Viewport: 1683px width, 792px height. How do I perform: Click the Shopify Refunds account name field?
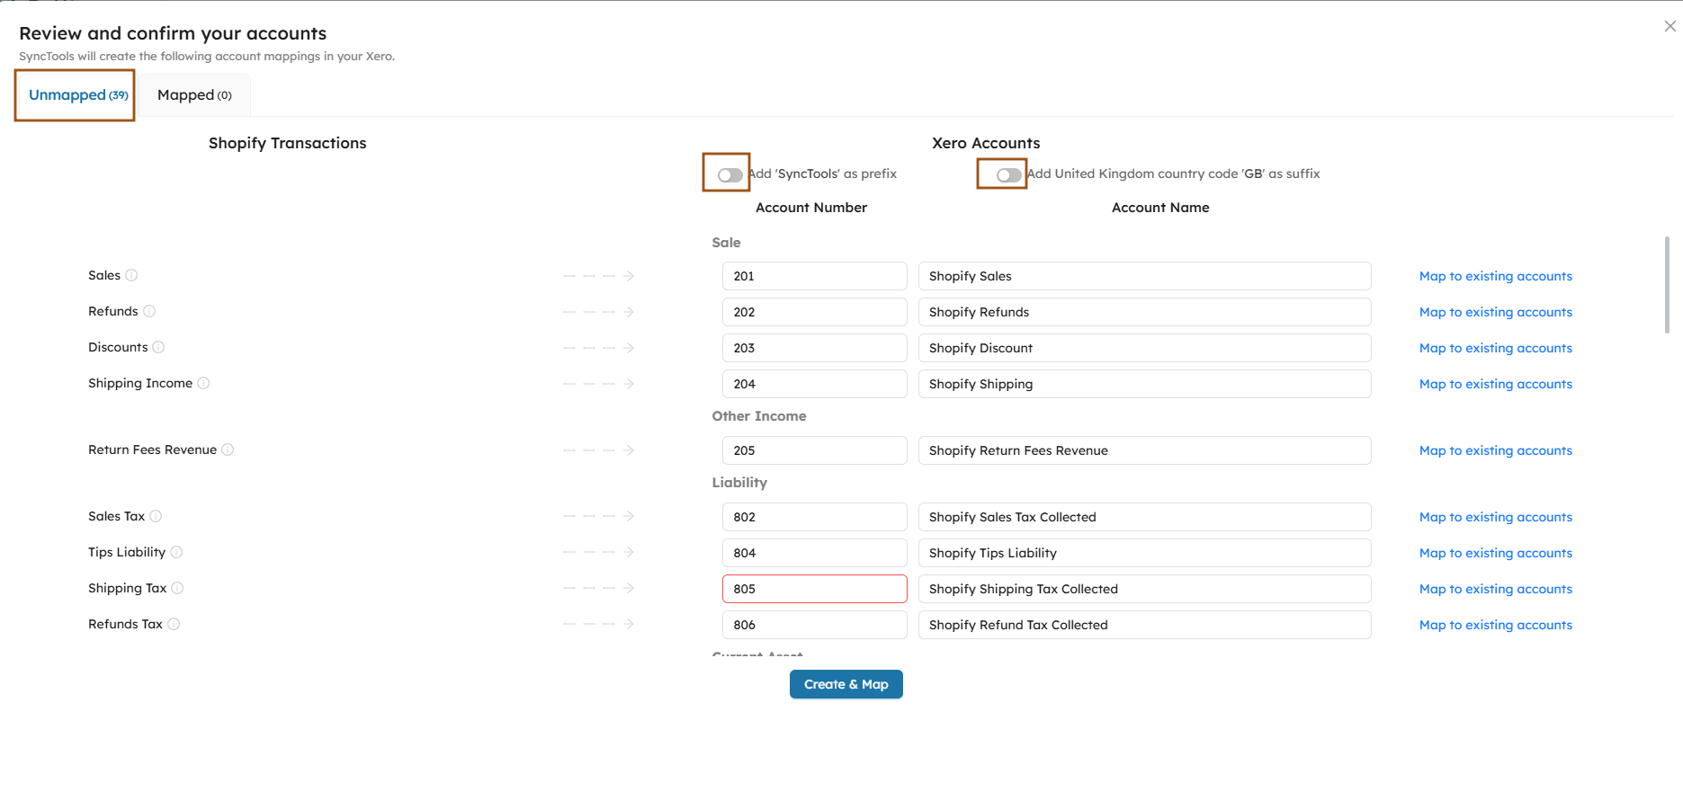pyautogui.click(x=1145, y=312)
